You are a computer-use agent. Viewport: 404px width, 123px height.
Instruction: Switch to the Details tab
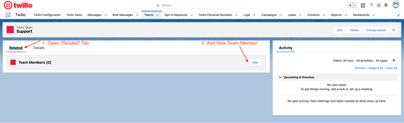tap(39, 48)
